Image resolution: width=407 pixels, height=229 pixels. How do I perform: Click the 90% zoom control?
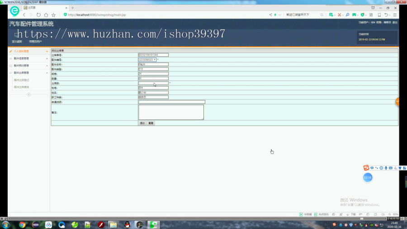[393, 215]
